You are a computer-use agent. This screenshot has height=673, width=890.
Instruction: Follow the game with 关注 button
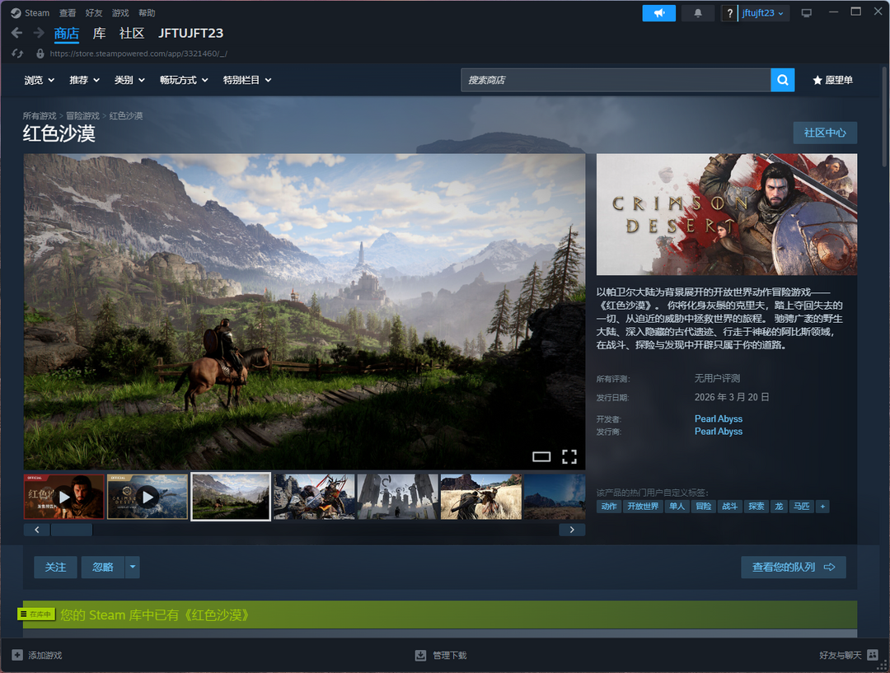(55, 567)
